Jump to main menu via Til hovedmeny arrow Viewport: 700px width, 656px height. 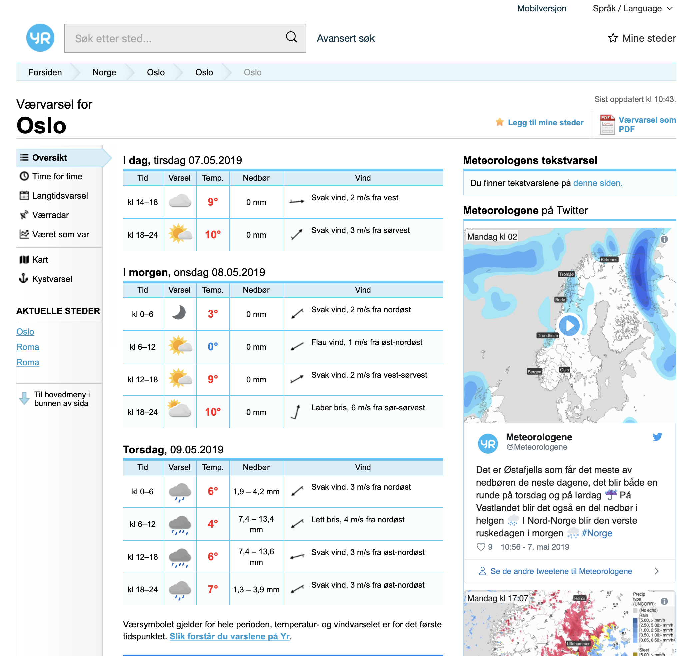24,399
